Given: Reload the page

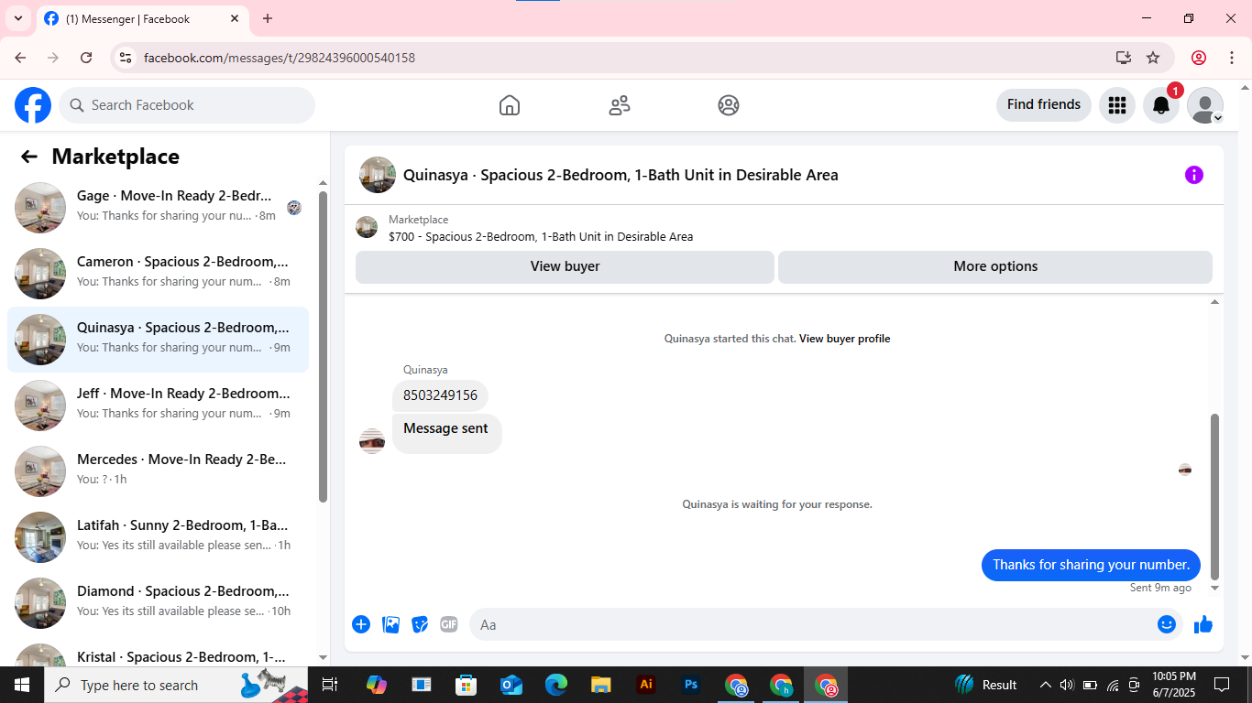Looking at the screenshot, I should [x=86, y=58].
